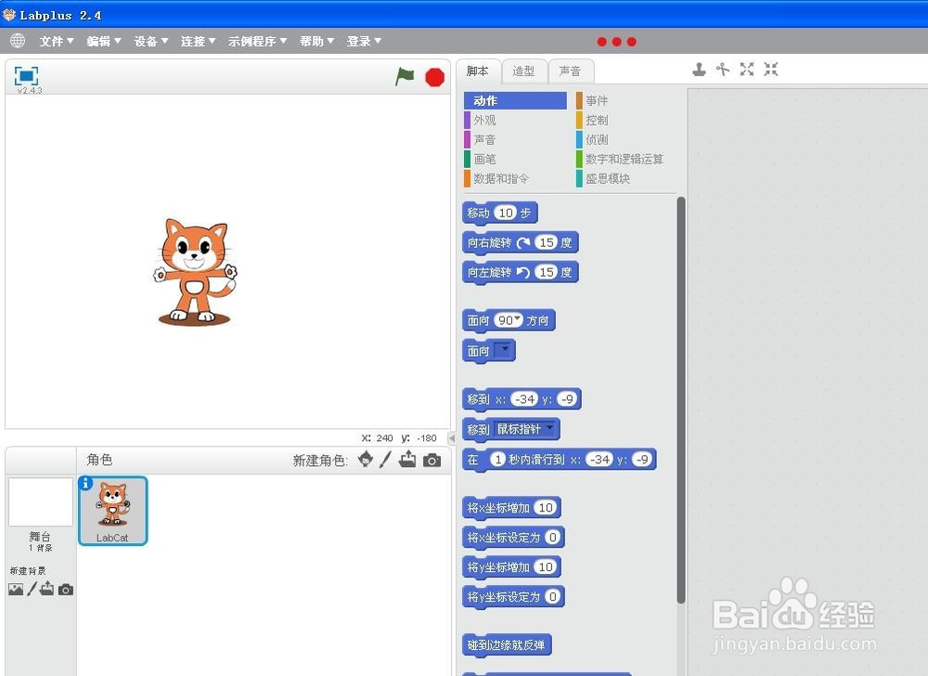The width and height of the screenshot is (928, 676).
Task: Click x value -34 in 移到 block
Action: pyautogui.click(x=525, y=399)
